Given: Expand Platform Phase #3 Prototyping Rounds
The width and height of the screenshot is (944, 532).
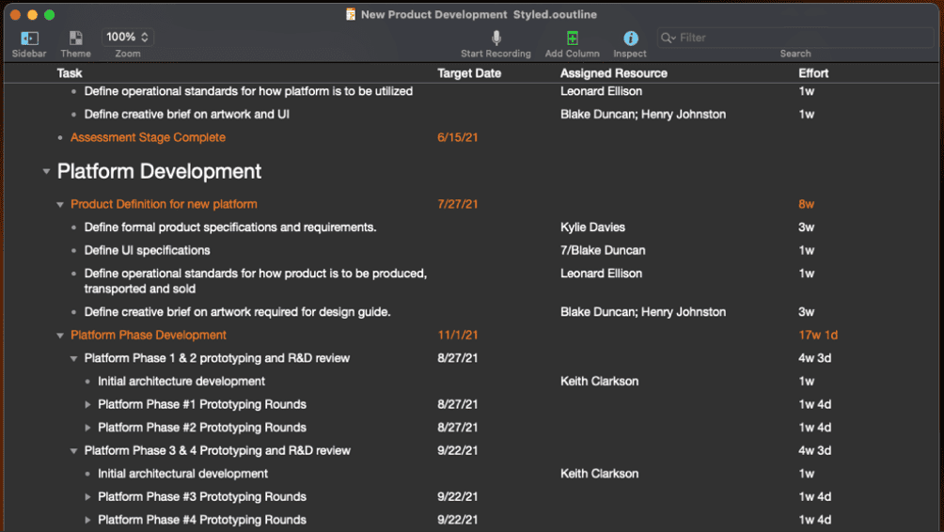Looking at the screenshot, I should [x=87, y=497].
